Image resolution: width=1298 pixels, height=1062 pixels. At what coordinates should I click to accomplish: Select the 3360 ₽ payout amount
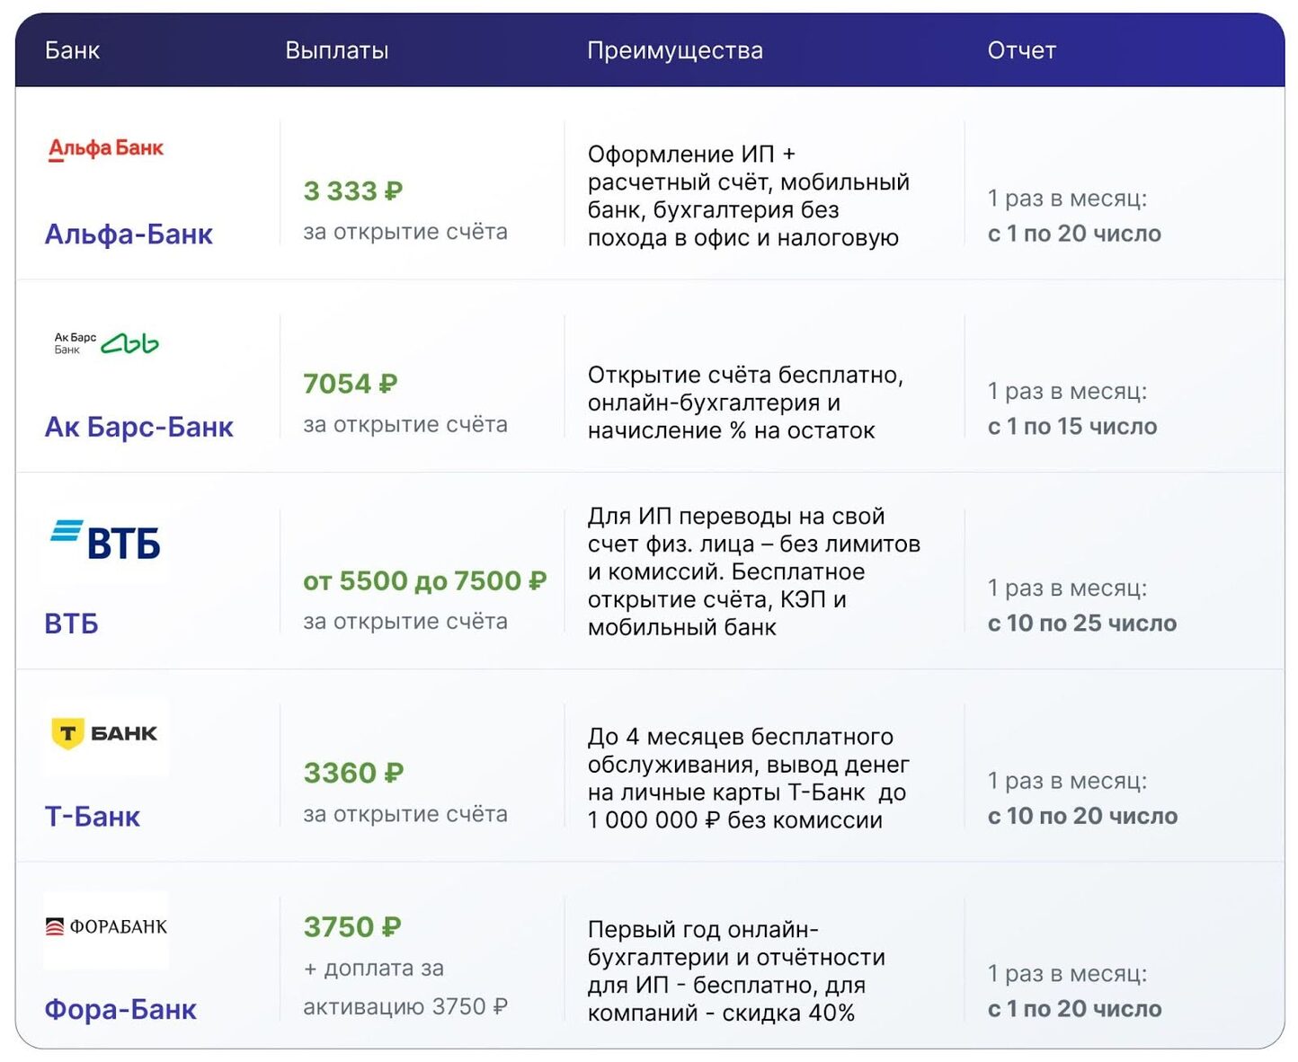[x=354, y=774]
